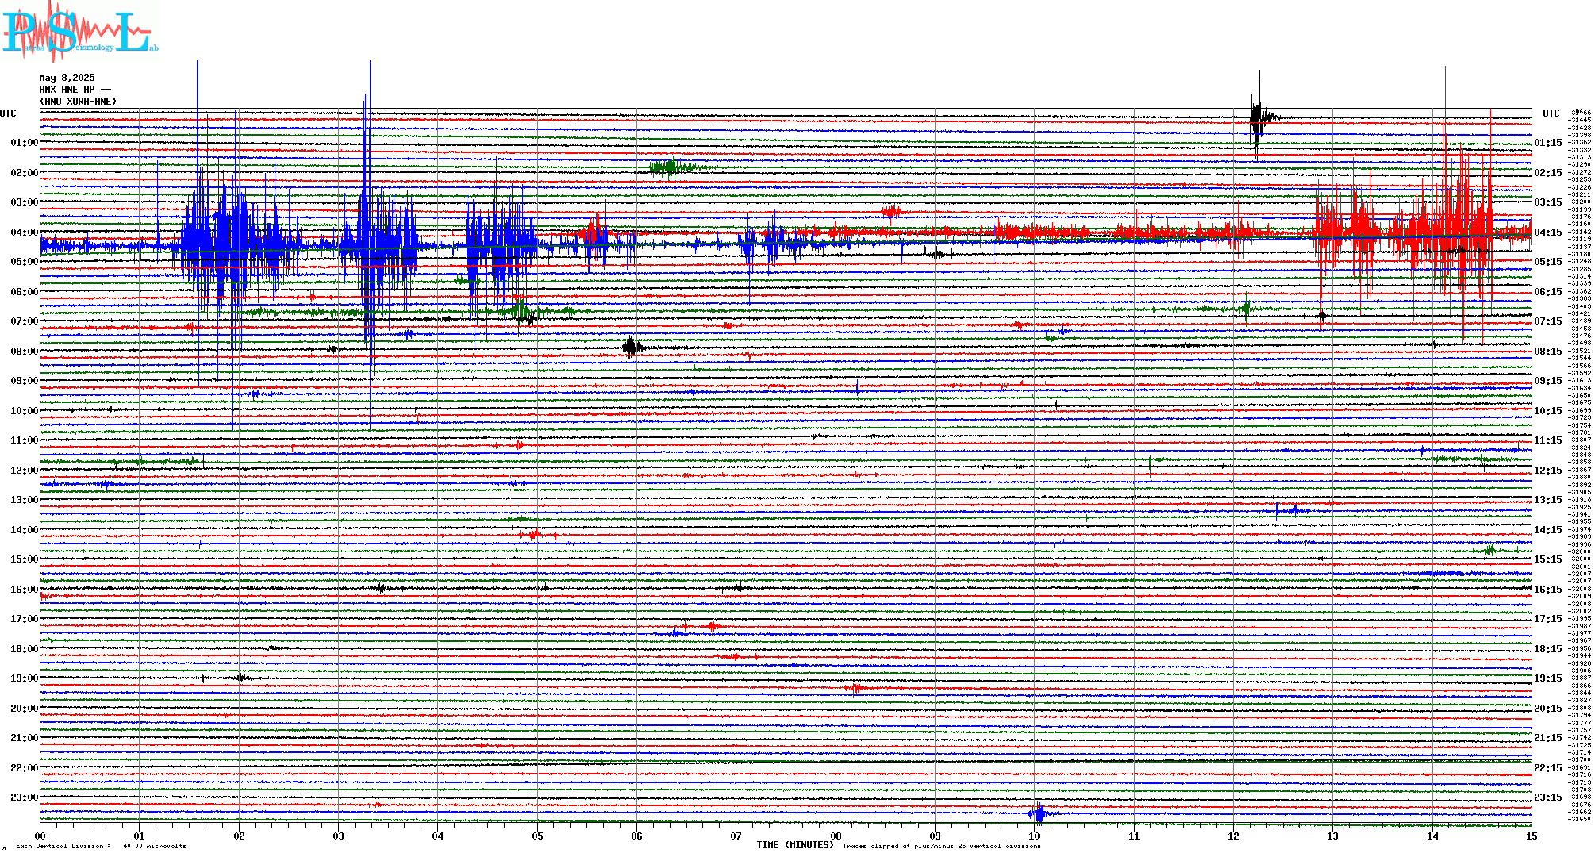Screen dimensions: 1595x857
Task: Click the '07:15' time label on right
Action: tap(1548, 321)
